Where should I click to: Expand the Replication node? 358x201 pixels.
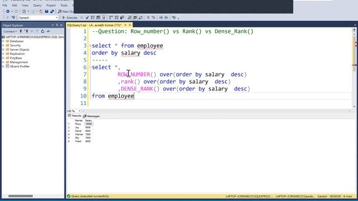click(3, 54)
